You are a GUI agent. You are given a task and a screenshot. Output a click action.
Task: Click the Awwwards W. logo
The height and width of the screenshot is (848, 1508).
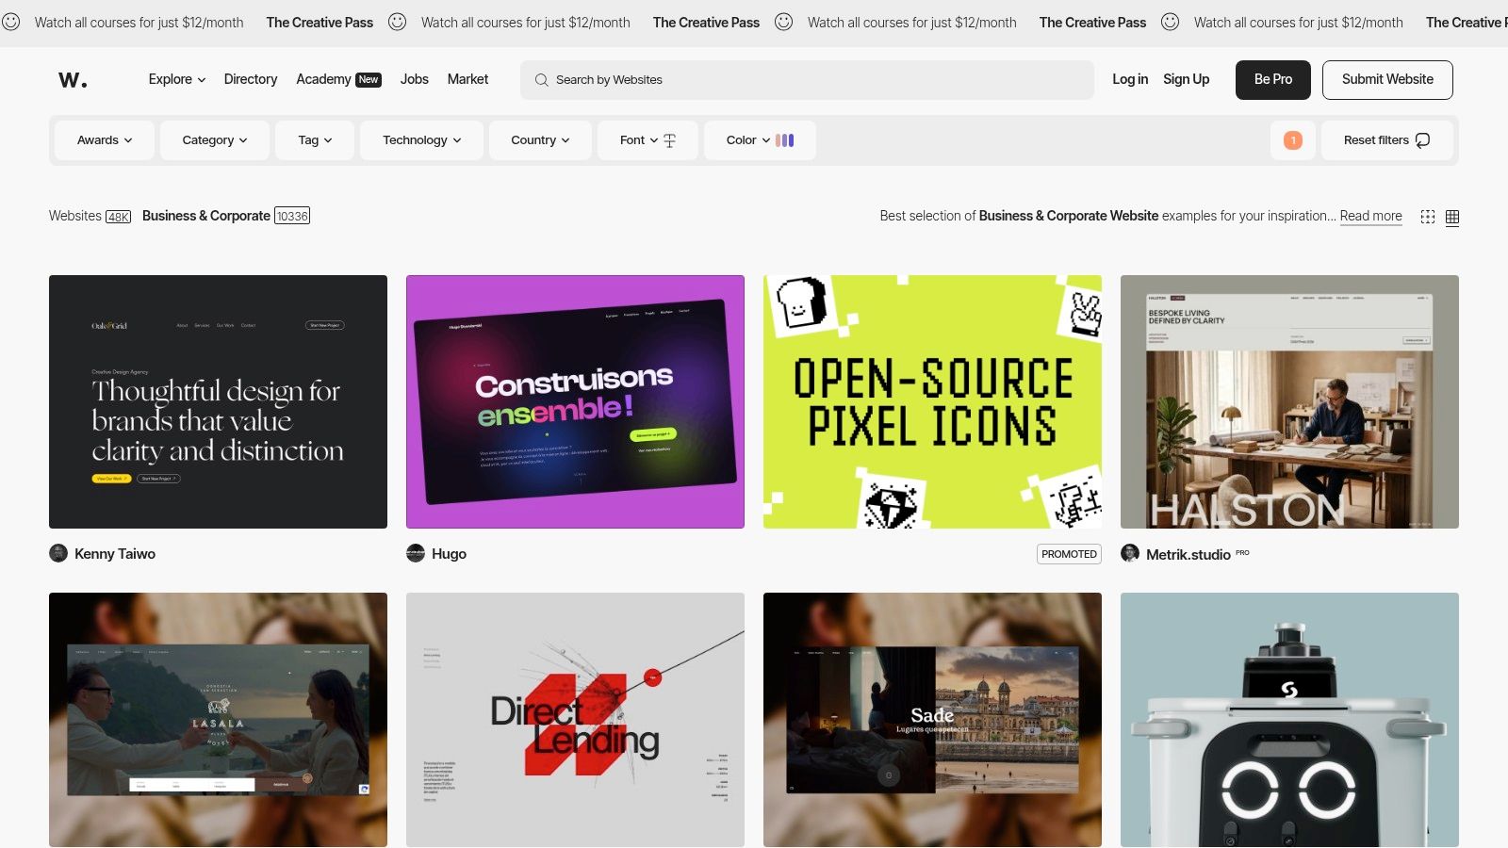point(73,80)
